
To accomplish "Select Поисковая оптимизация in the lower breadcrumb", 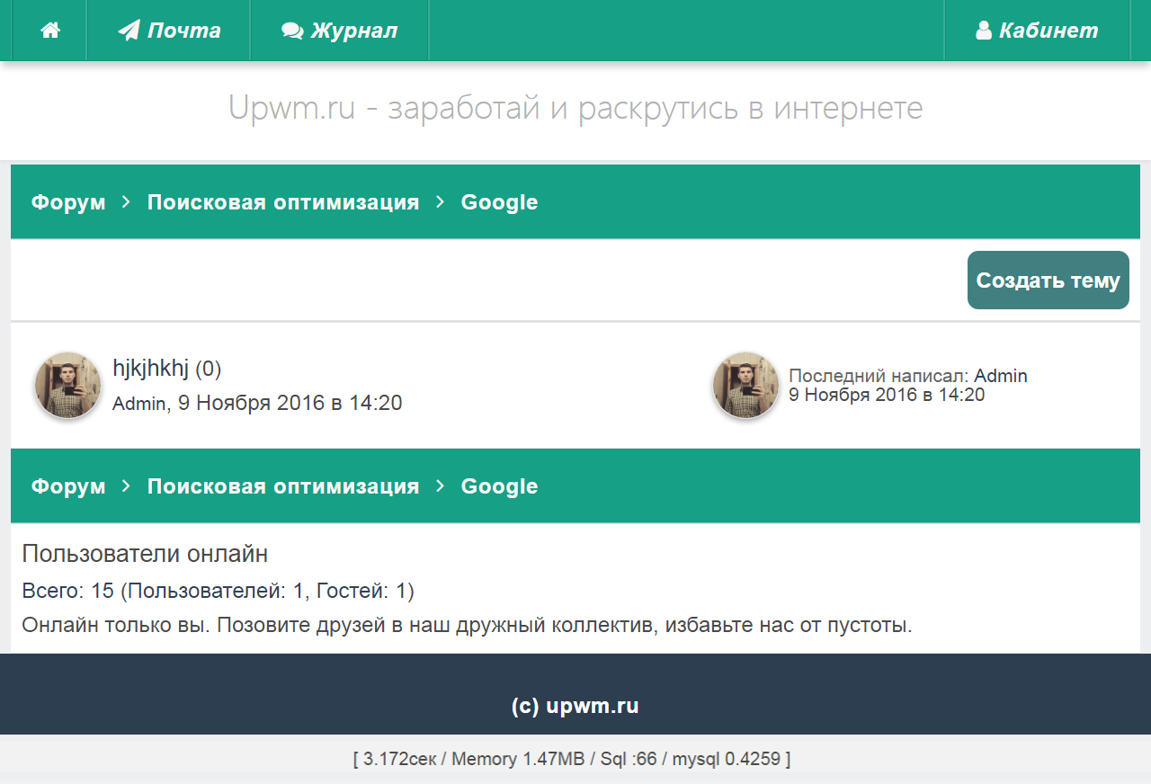I will (283, 486).
